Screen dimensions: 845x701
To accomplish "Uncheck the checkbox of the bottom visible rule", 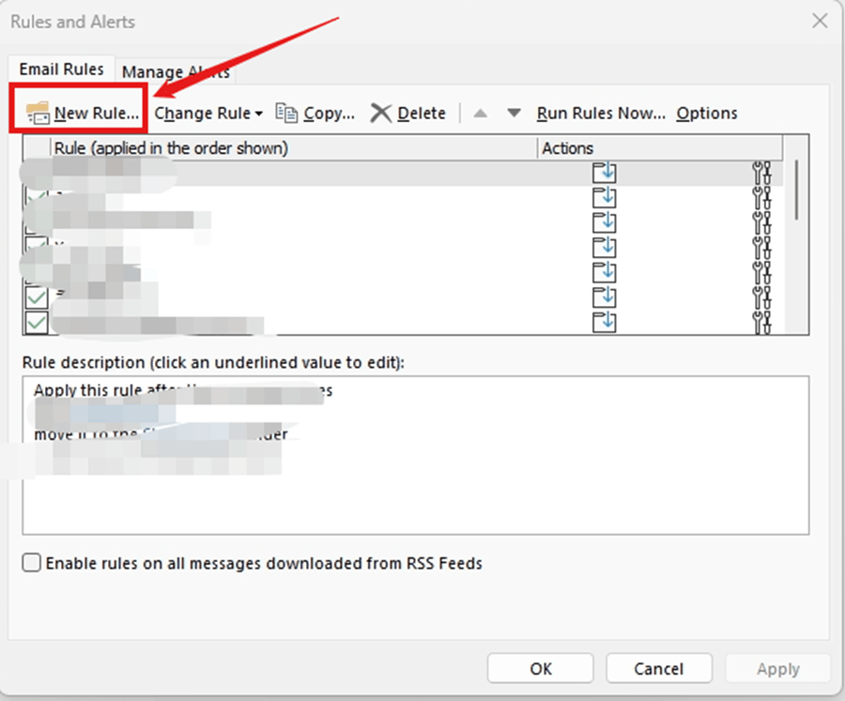I will pyautogui.click(x=36, y=323).
